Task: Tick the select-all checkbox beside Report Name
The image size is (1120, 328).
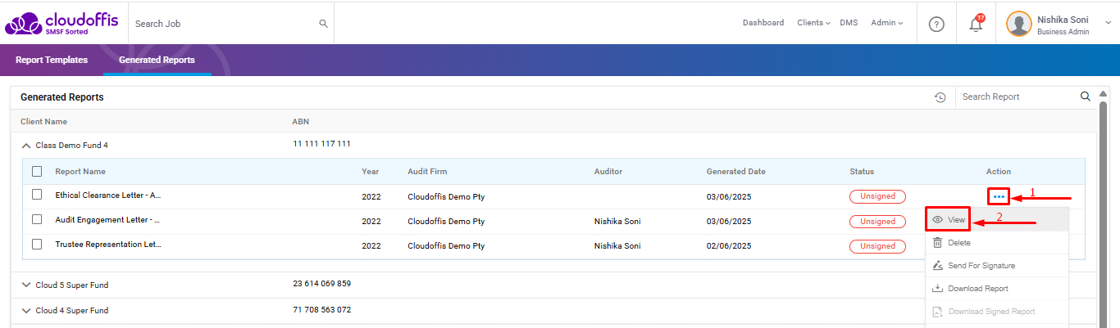Action: tap(37, 172)
